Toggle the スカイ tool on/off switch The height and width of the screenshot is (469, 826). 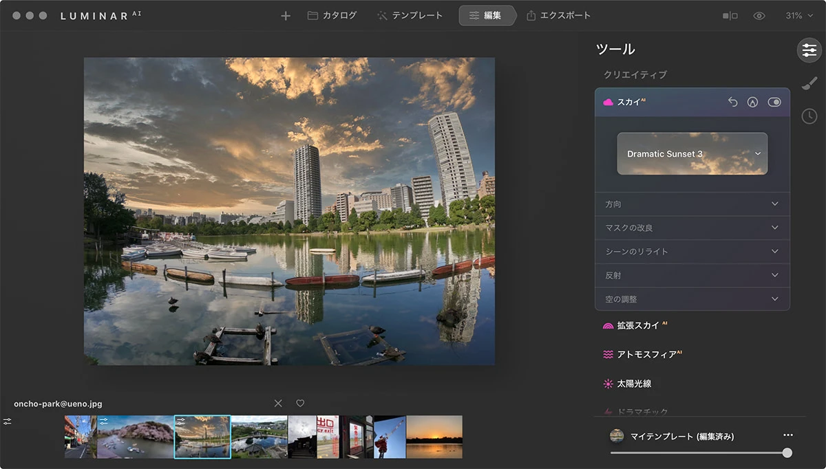[x=774, y=102]
